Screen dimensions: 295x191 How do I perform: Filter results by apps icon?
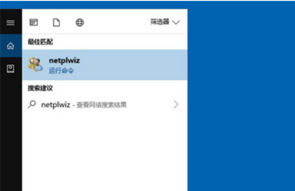coord(34,22)
